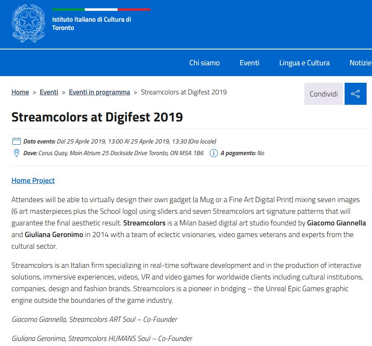Image resolution: width=372 pixels, height=346 pixels.
Task: Click italic line Giacomo Giannella, Streamcolors ART Soul
Action: click(94, 319)
